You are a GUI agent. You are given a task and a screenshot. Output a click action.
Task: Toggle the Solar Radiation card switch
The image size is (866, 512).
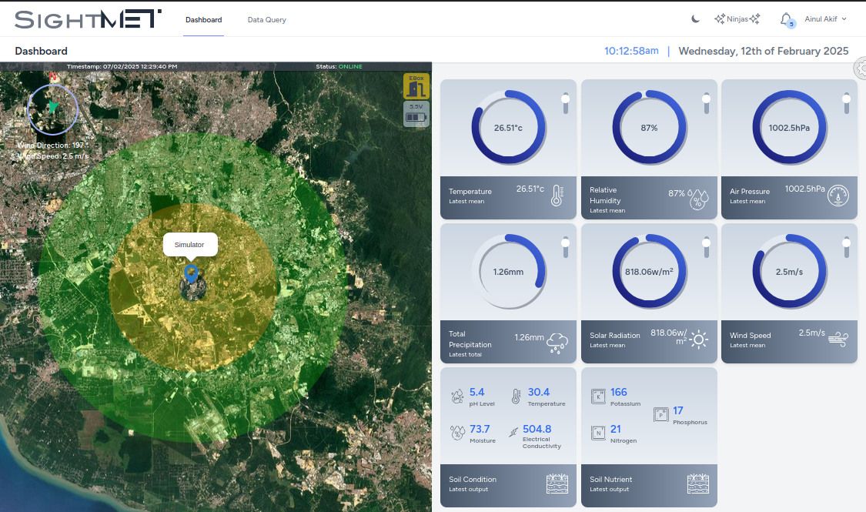[x=706, y=247]
